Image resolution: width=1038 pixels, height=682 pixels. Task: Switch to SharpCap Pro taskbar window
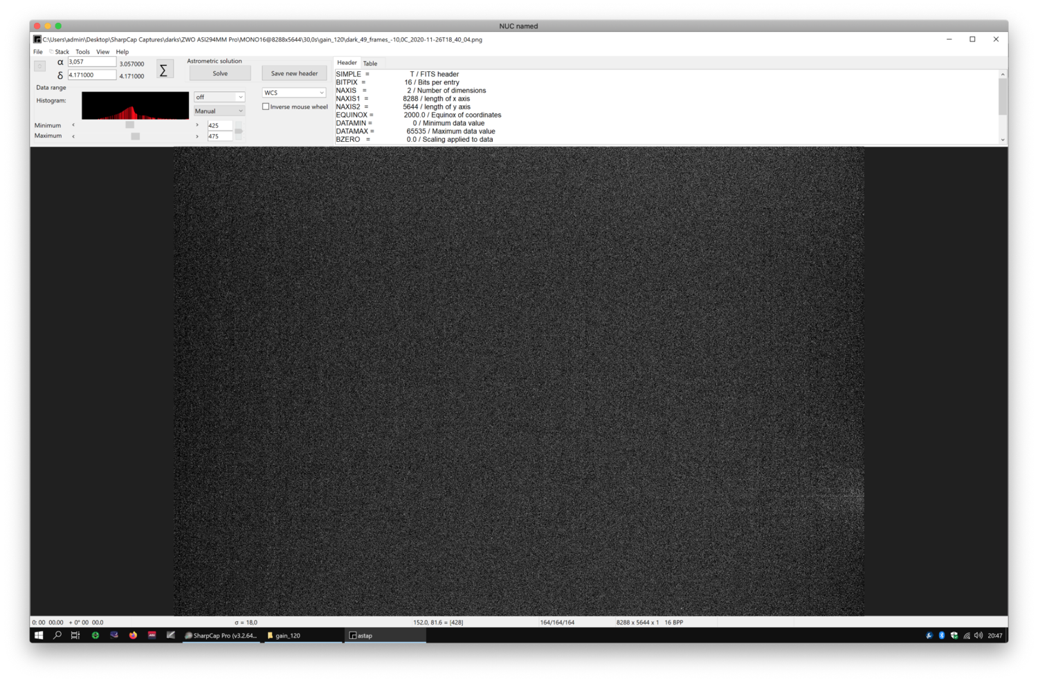[221, 635]
